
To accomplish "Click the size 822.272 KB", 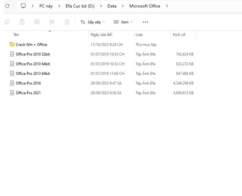I will click(x=185, y=64).
